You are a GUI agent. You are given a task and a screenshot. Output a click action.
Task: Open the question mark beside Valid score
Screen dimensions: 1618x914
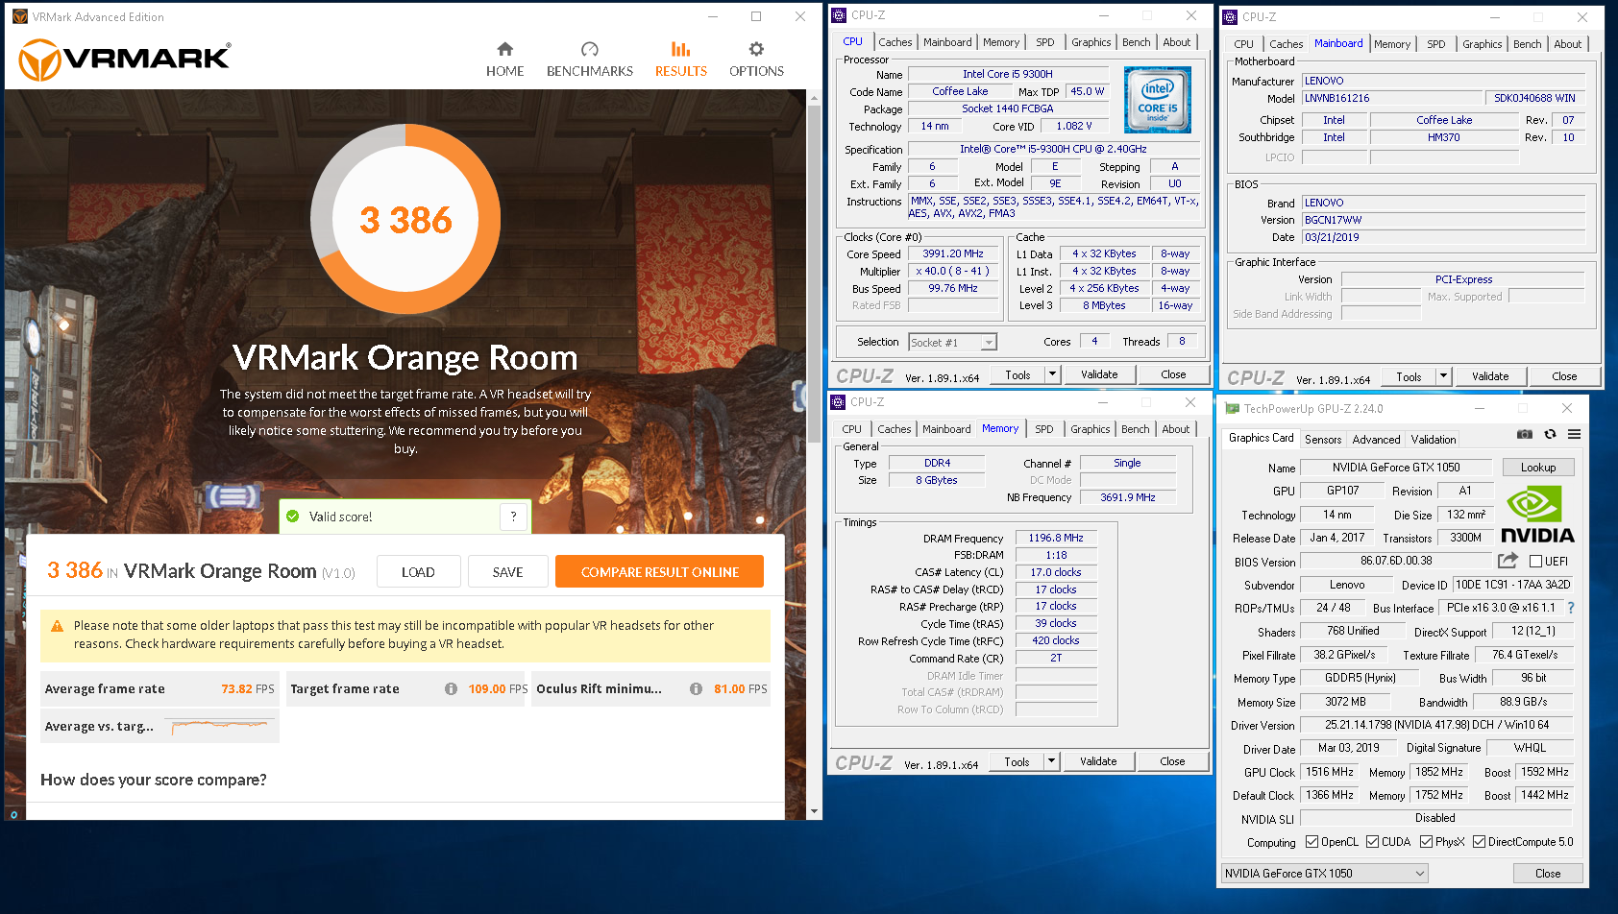coord(514,517)
